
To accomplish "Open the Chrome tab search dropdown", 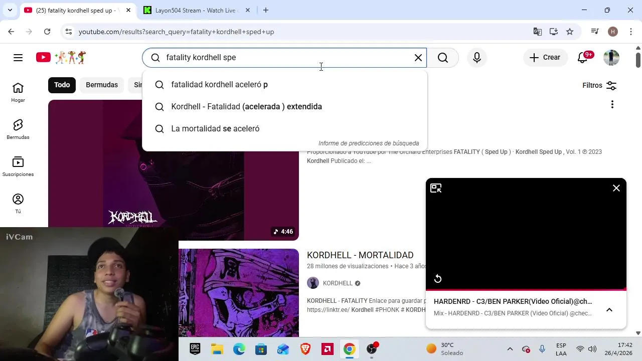I will coord(10,10).
